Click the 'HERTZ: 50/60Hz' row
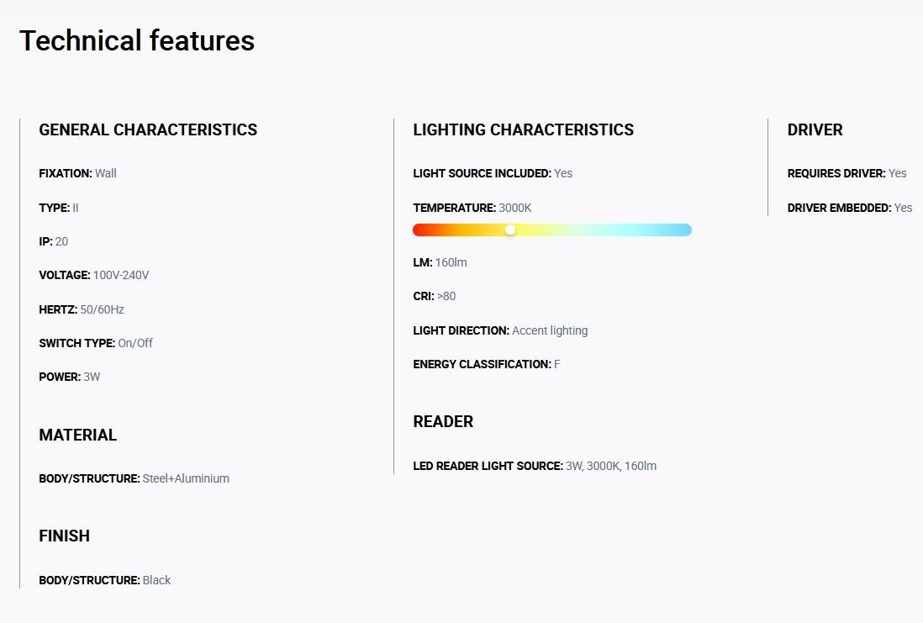Image resolution: width=923 pixels, height=623 pixels. point(82,309)
